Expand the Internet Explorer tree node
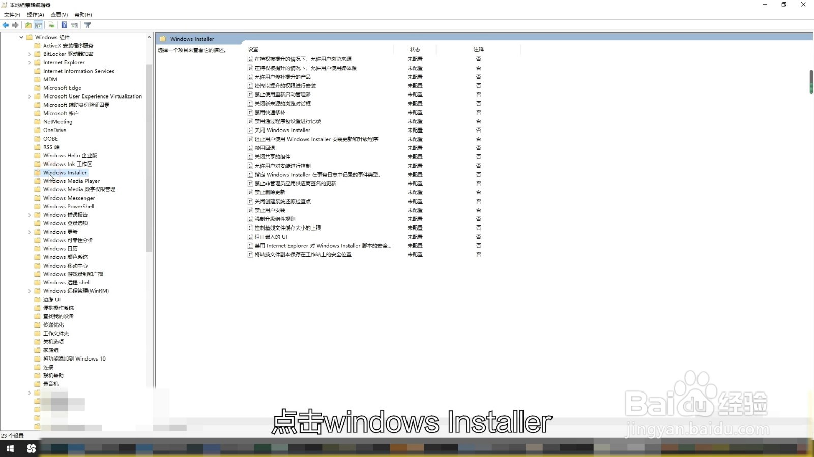This screenshot has width=814, height=457. [30, 63]
